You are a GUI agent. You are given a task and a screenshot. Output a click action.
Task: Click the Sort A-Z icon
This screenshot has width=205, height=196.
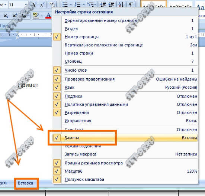tap(121, 5)
